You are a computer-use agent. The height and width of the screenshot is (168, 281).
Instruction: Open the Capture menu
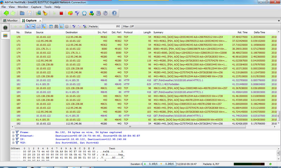click(36, 7)
